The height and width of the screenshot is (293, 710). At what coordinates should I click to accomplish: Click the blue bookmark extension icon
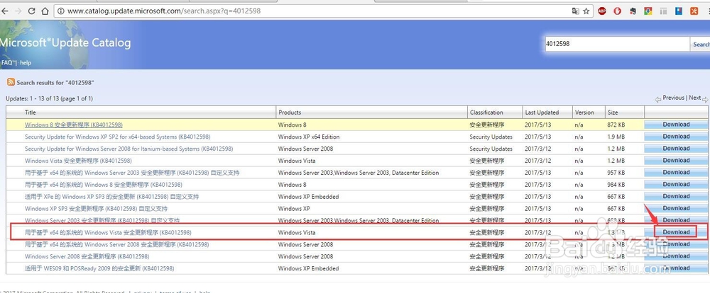click(679, 11)
